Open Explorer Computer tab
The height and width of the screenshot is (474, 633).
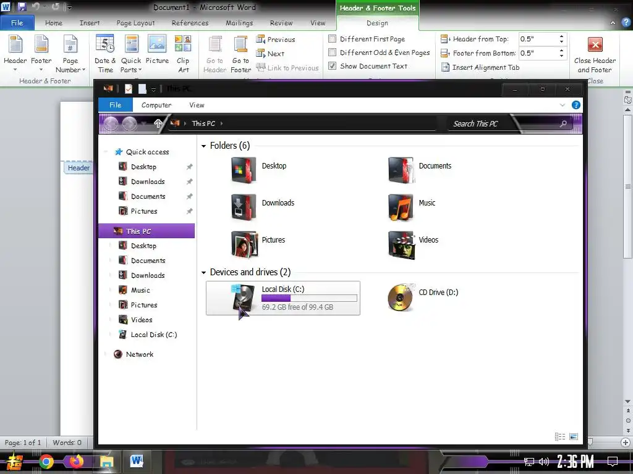point(156,105)
